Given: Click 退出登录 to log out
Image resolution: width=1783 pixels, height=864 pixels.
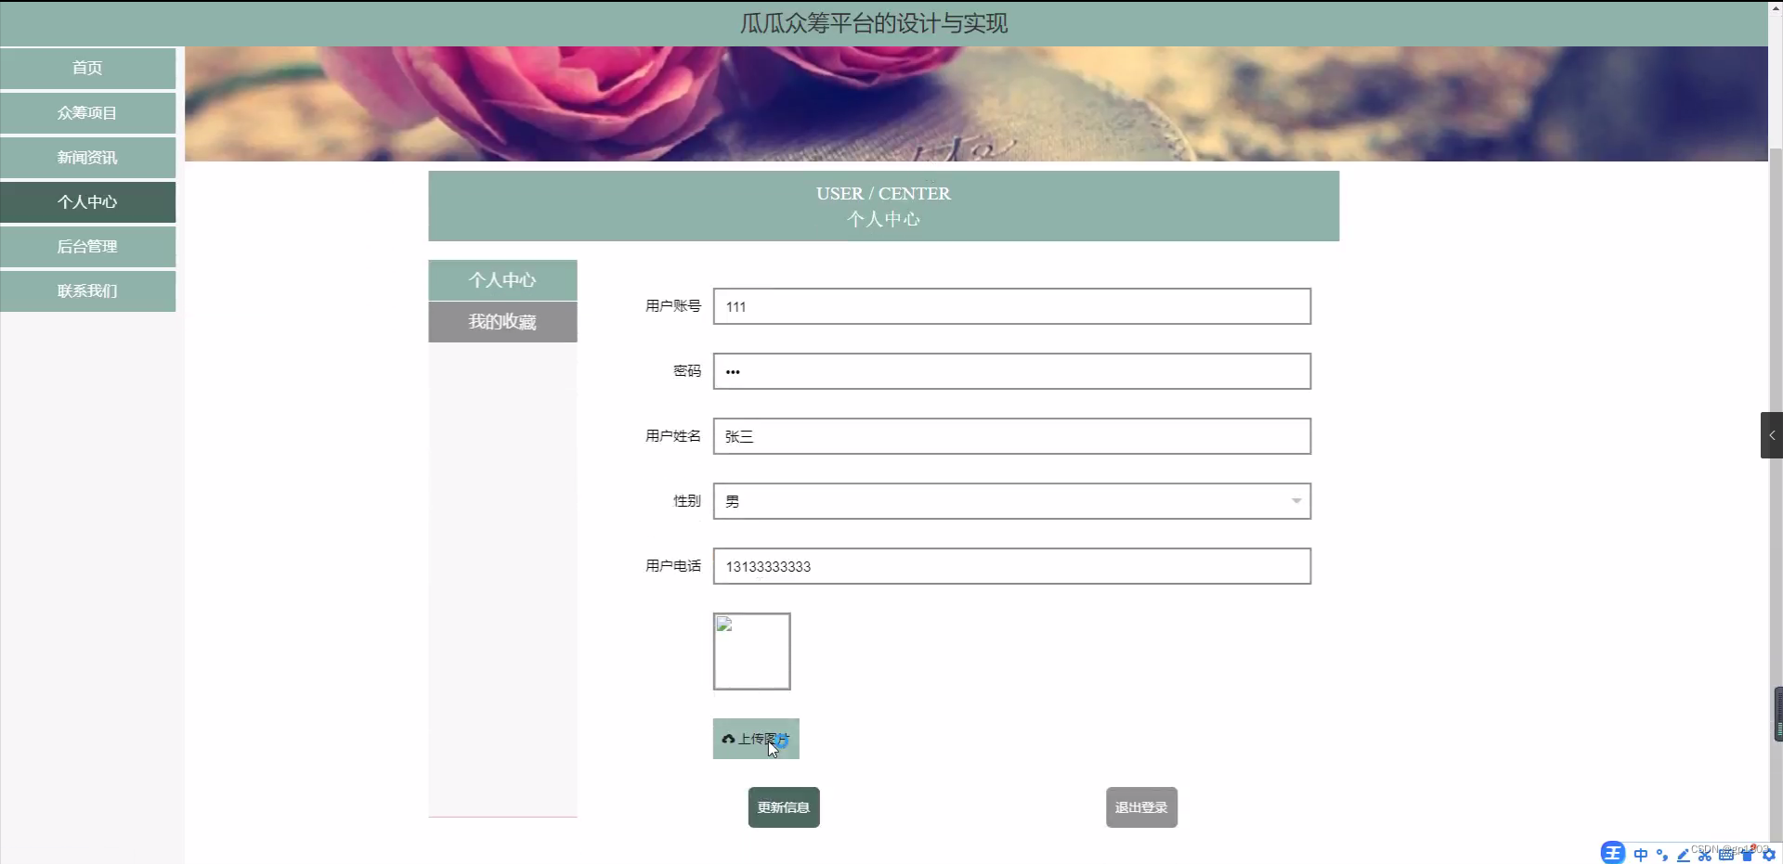Looking at the screenshot, I should pos(1140,806).
